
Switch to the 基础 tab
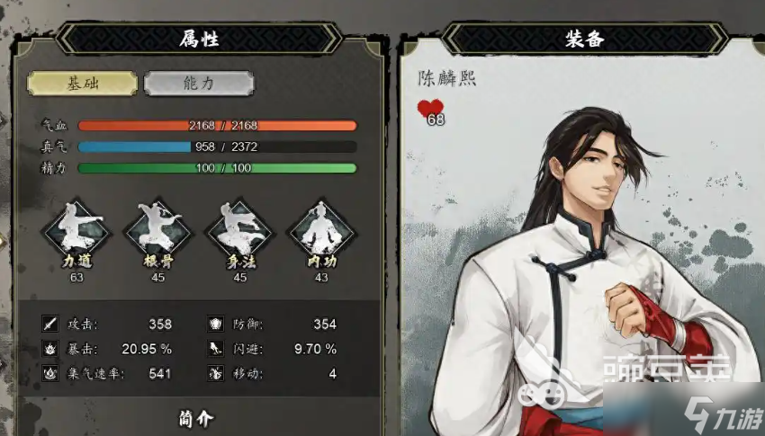click(83, 84)
